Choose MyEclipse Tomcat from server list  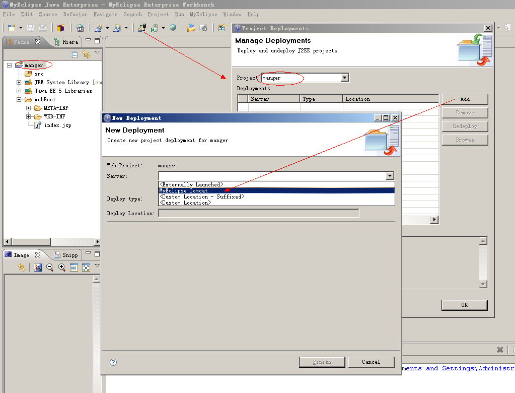coord(276,190)
